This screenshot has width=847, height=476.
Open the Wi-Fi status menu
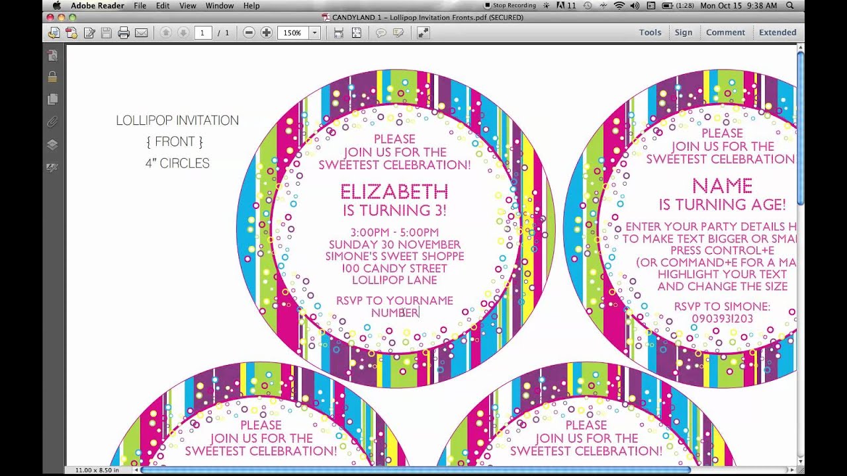coord(619,5)
